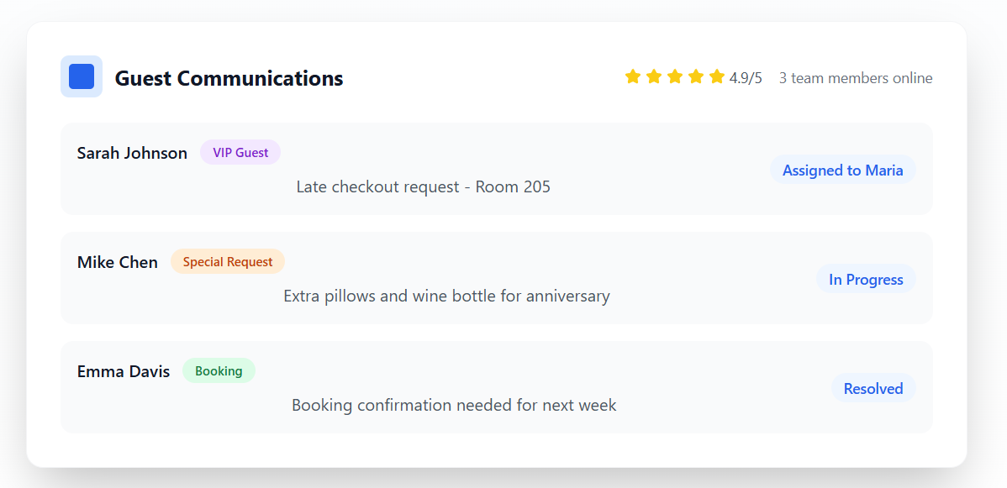Open the Extra pillows and wine message
Screen dimensions: 1007x488
tap(446, 296)
